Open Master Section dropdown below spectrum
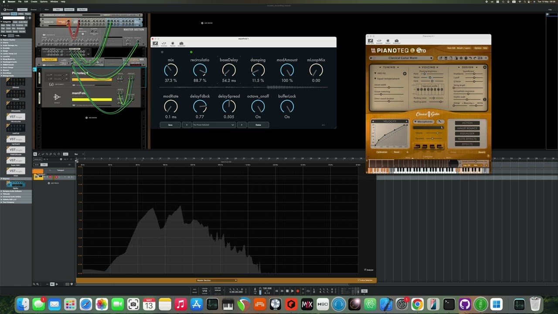 tap(217, 280)
